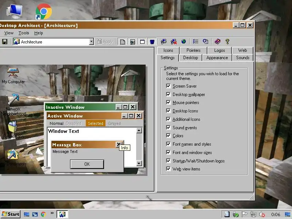The image size is (292, 219).
Task: Open the Help menu
Action: (39, 33)
